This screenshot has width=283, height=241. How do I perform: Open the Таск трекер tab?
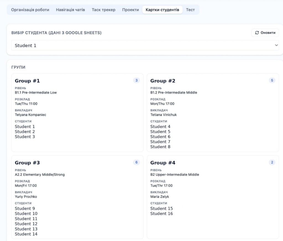pos(104,10)
